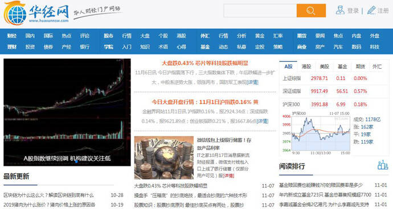Open the 基金 navigation item in blue bar
This screenshot has height=209, width=393.
click(205, 47)
